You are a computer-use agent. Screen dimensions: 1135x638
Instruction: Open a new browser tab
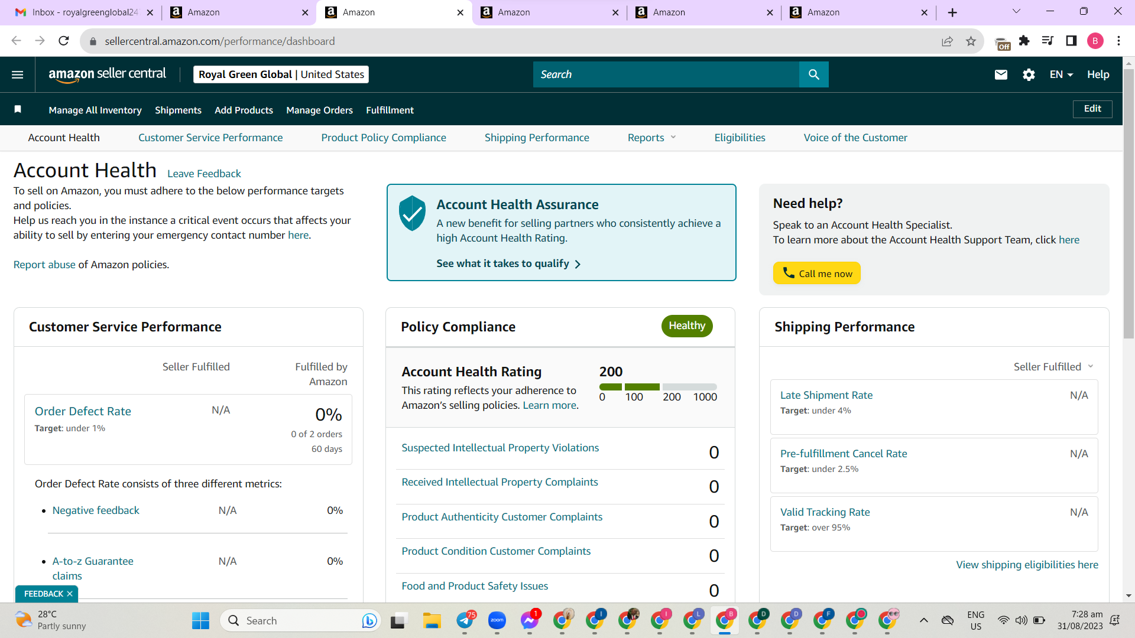coord(952,12)
